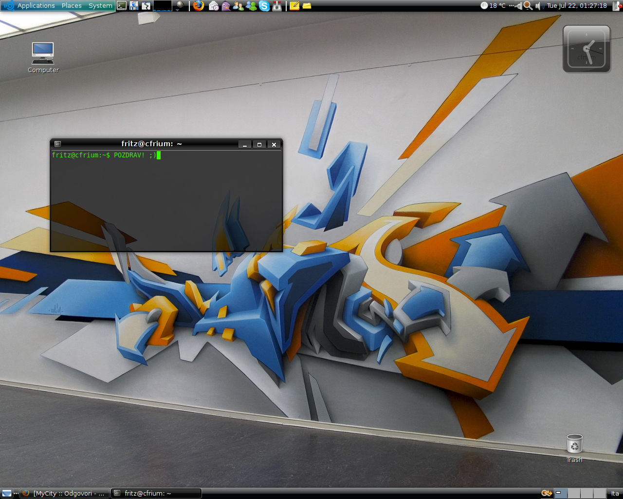Open the sticky notes applet
623x499 pixels.
point(294,6)
